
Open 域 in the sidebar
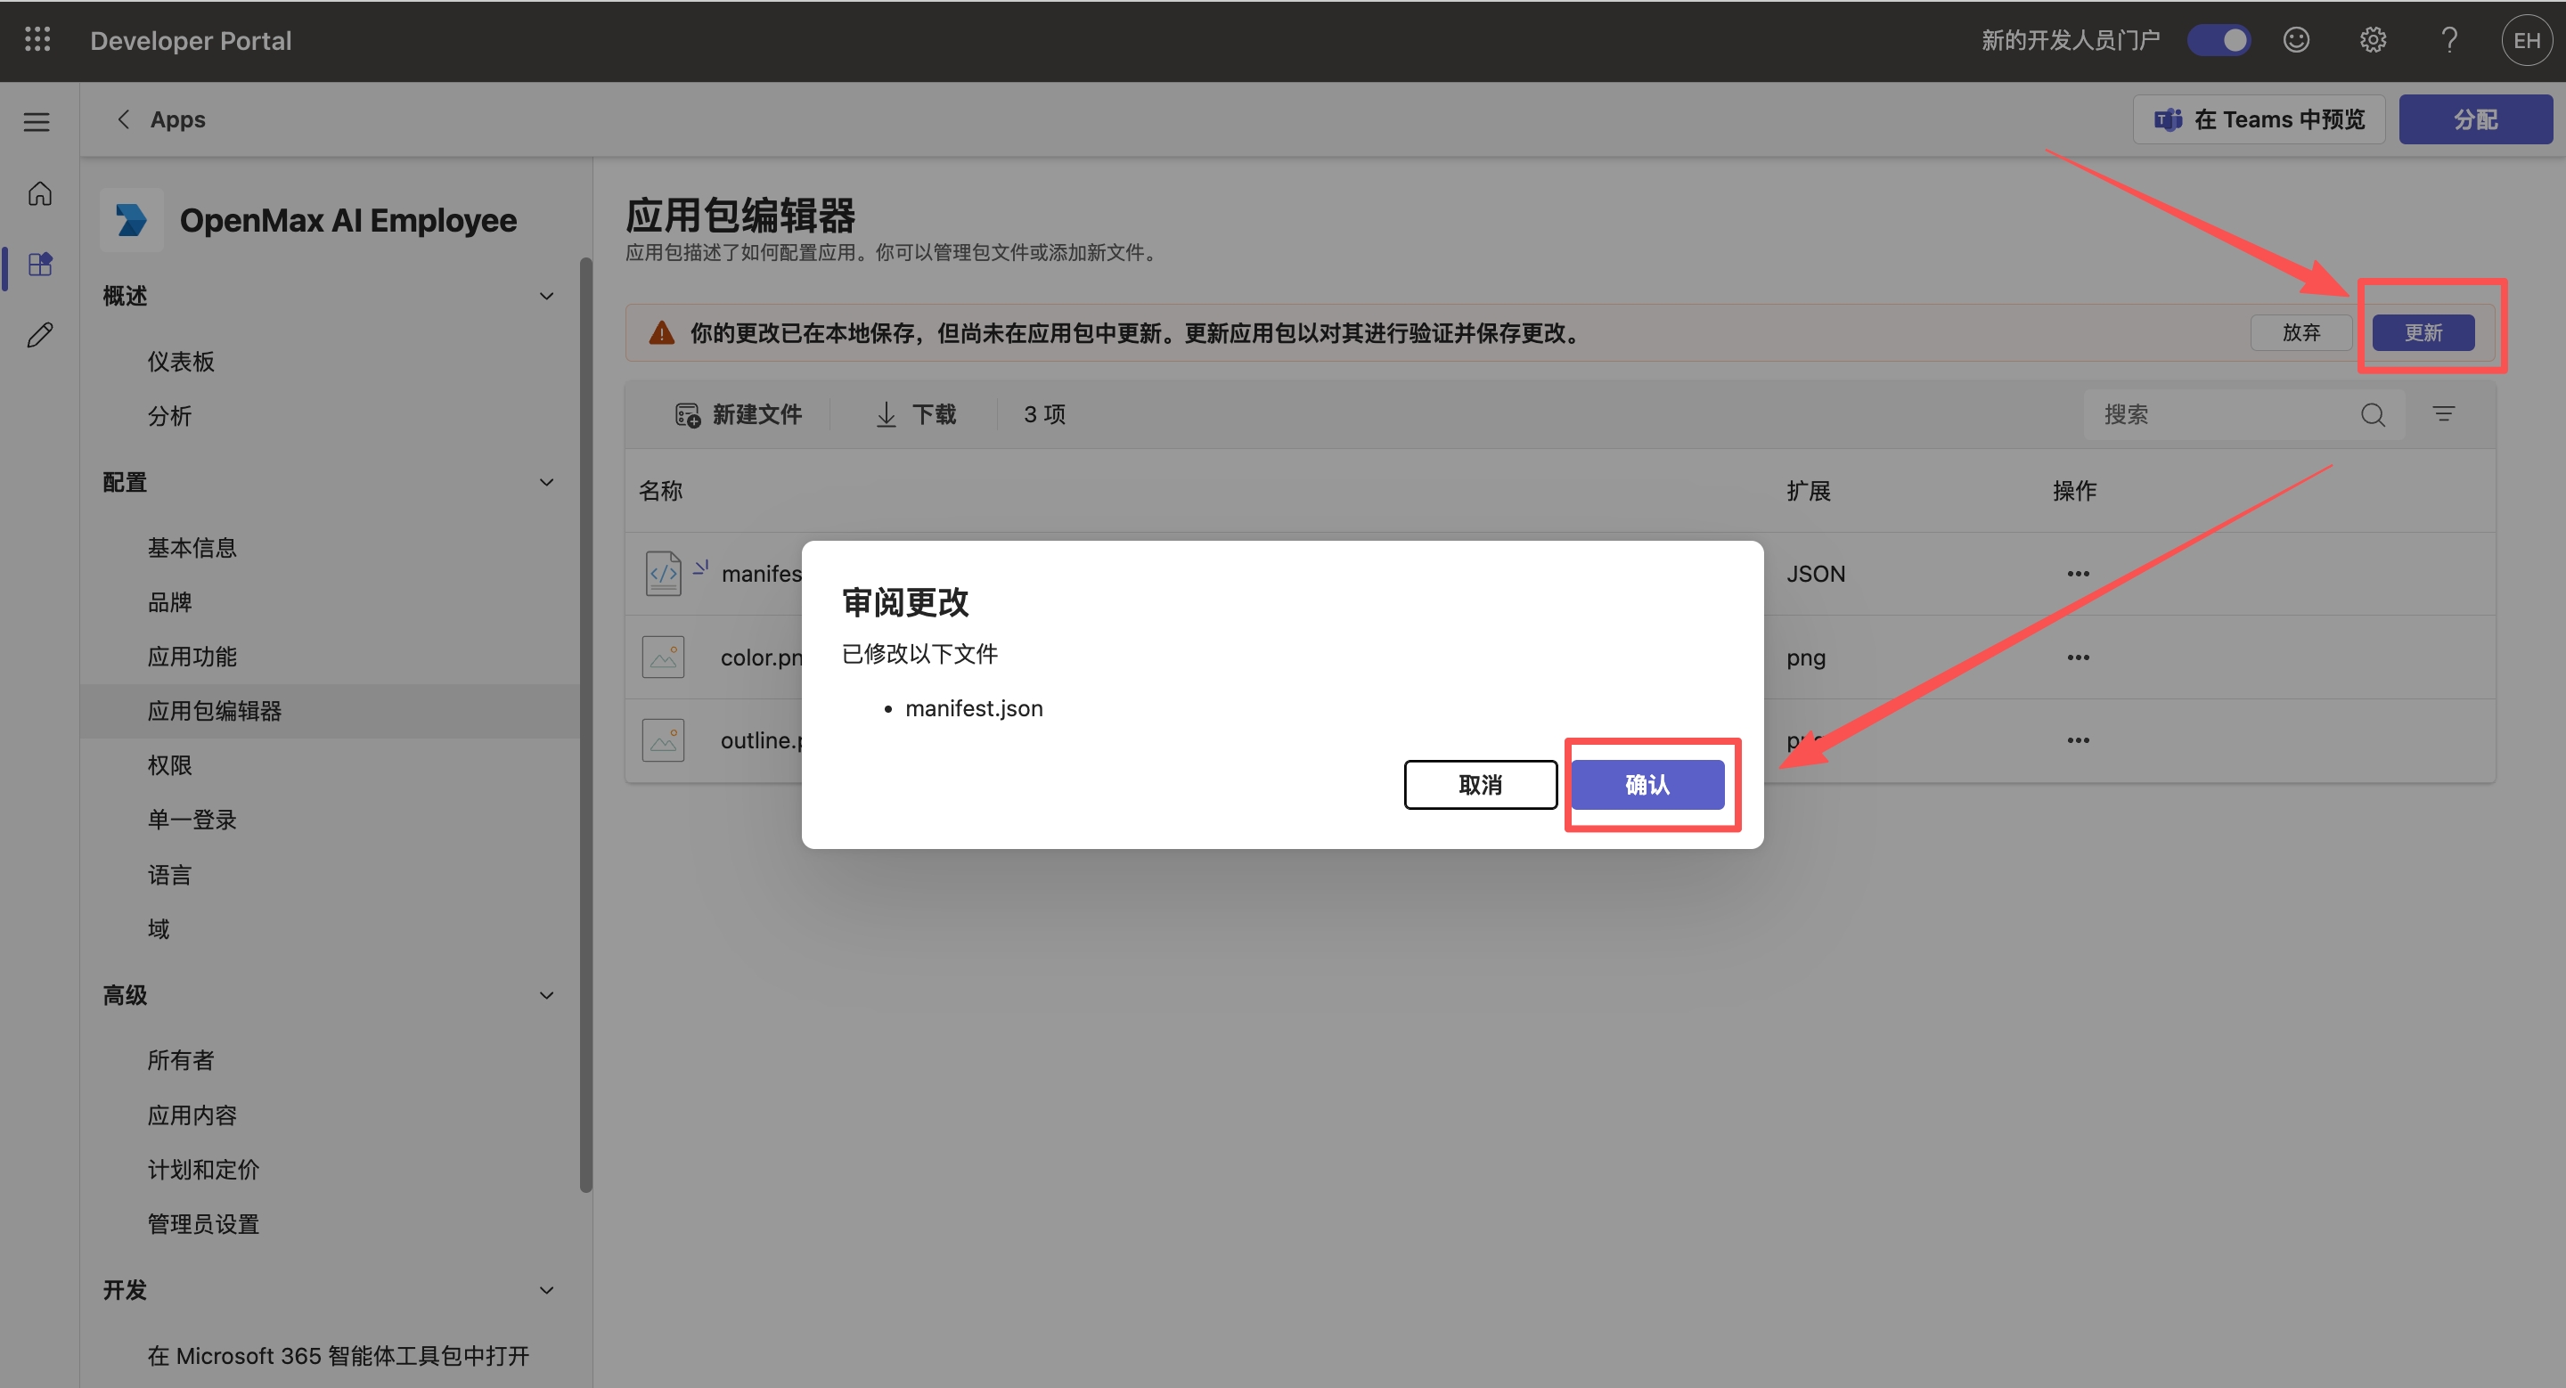coord(159,929)
